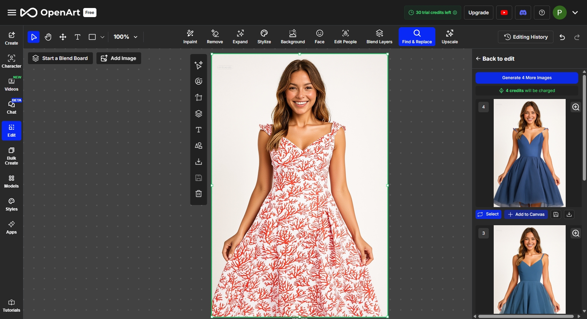Screen dimensions: 587x319
Task: Select the light blue dress thumbnail 3
Action: click(x=529, y=269)
